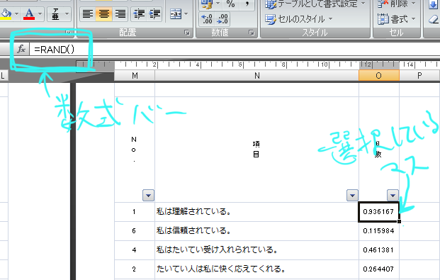The width and height of the screenshot is (440, 280).
Task: Merge and center cells icon
Action: (x=176, y=13)
